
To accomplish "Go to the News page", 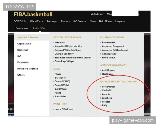I will [x=93, y=21].
